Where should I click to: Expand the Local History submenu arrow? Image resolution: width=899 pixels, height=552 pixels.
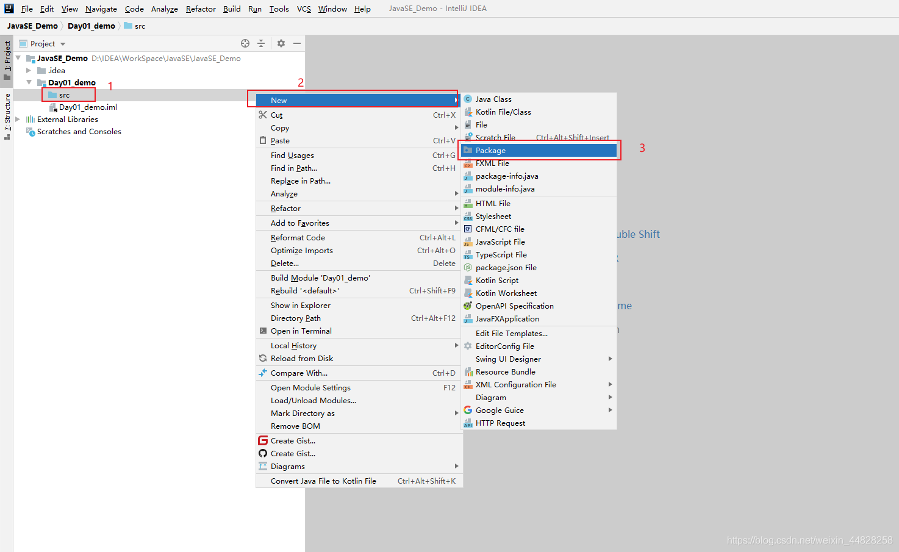point(456,345)
